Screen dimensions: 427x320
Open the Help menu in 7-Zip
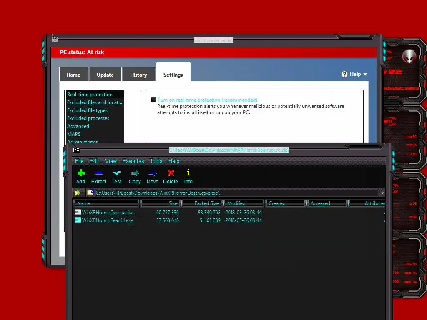click(x=174, y=161)
